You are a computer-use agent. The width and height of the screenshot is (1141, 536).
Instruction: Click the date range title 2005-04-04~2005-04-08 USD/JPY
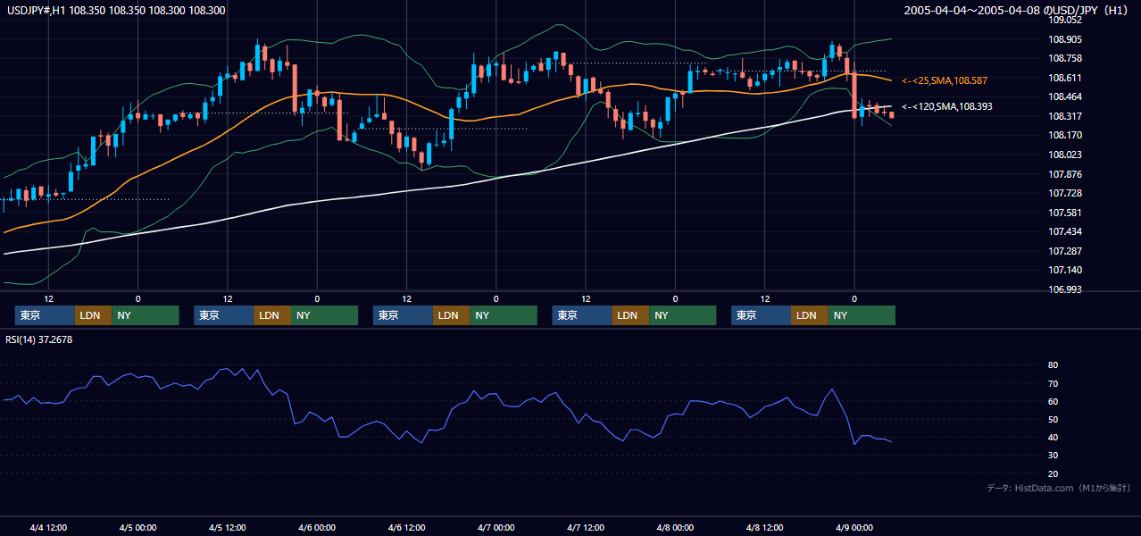click(x=1018, y=11)
